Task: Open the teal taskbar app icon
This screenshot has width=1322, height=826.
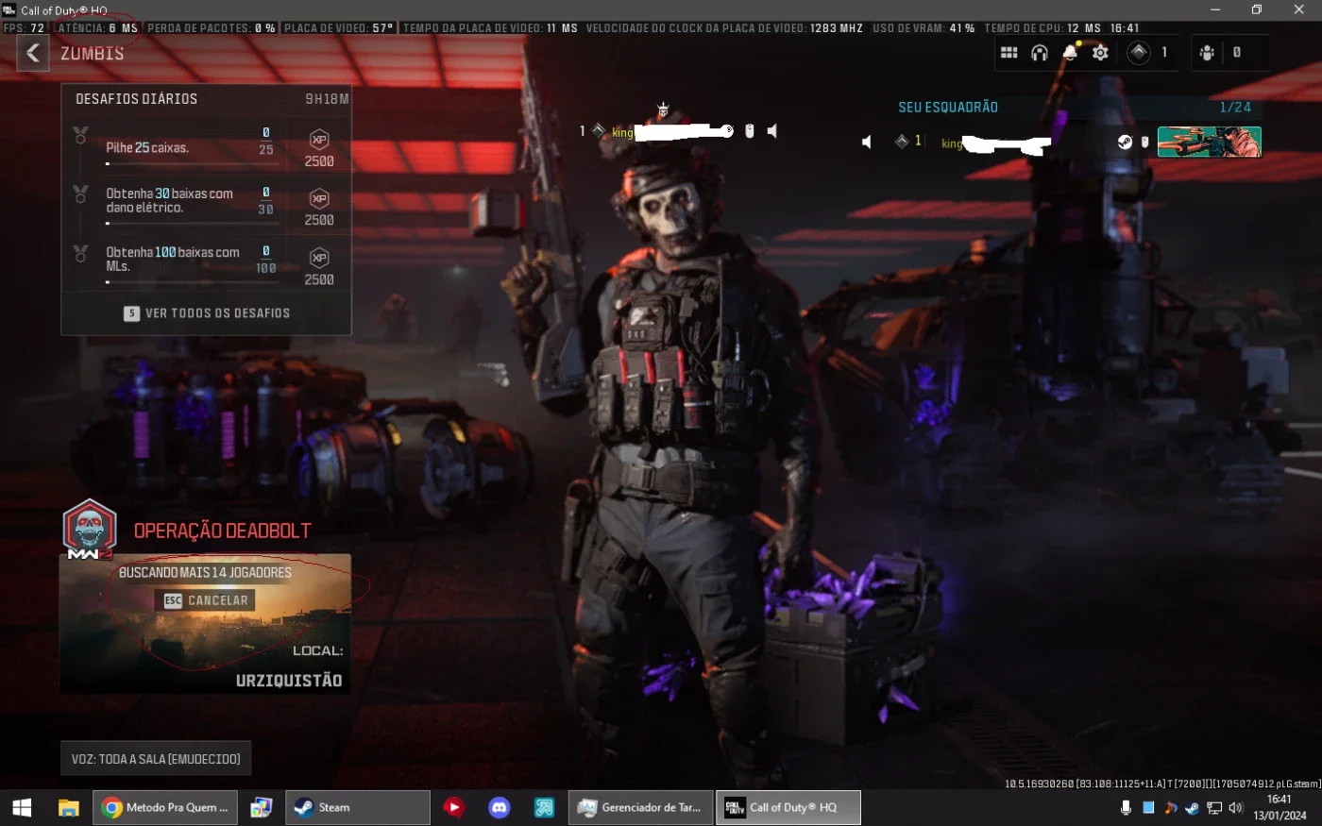Action: [544, 808]
